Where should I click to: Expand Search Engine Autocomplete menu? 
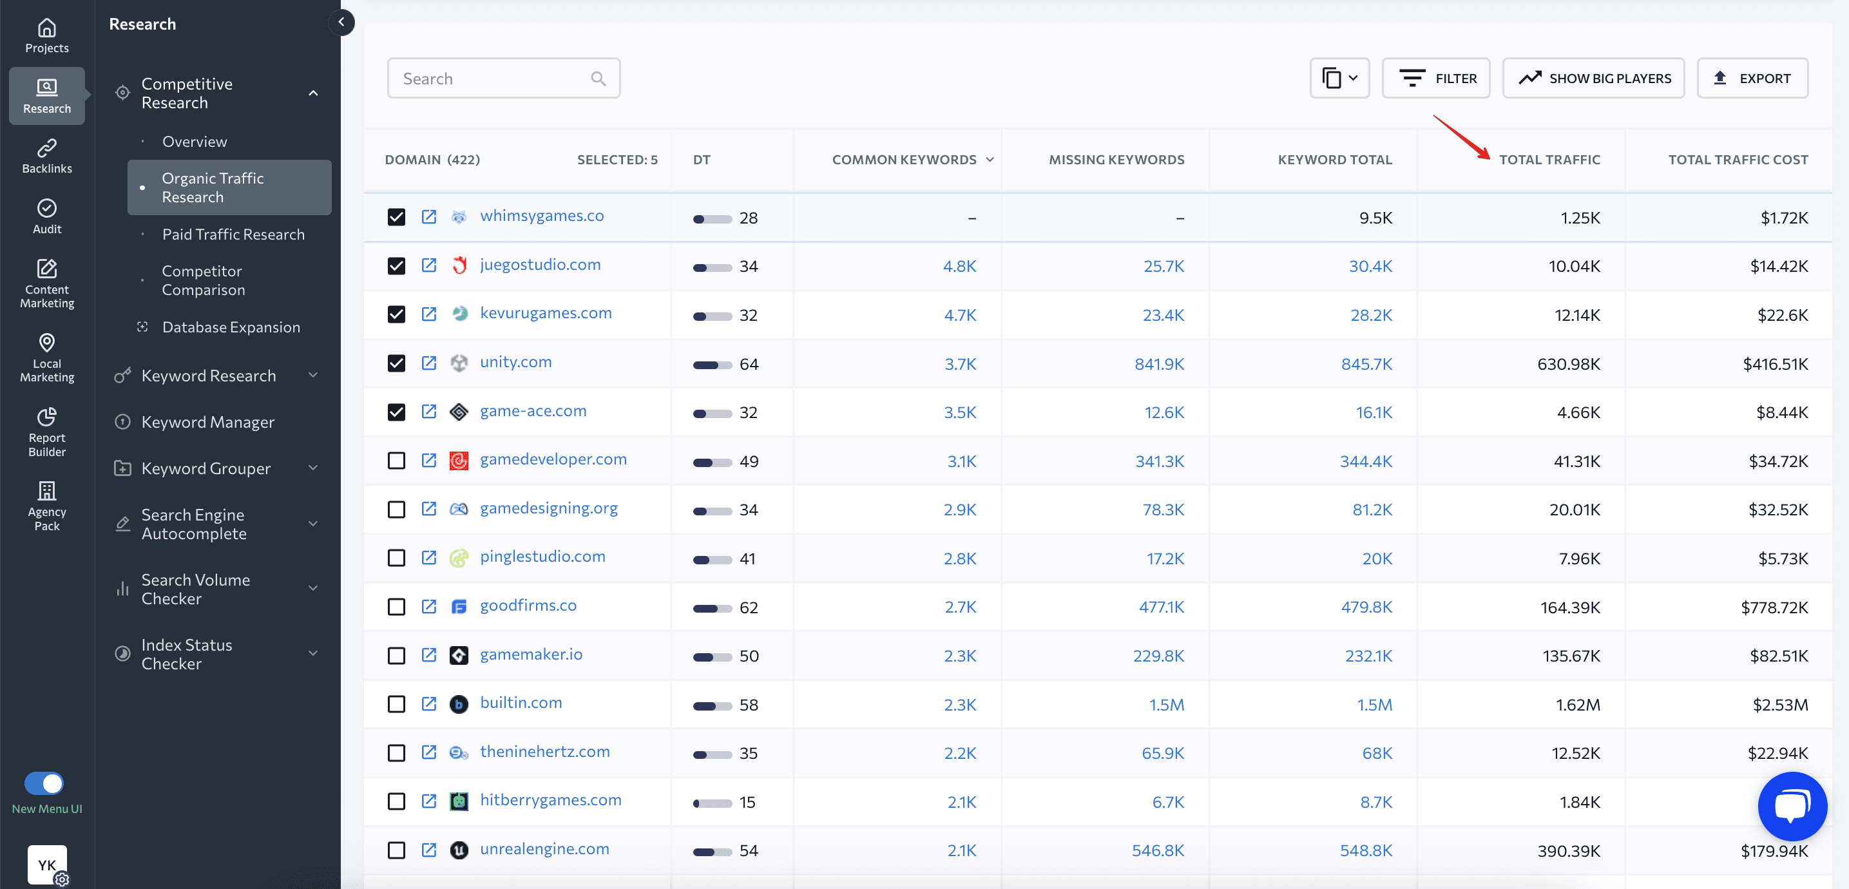point(313,524)
